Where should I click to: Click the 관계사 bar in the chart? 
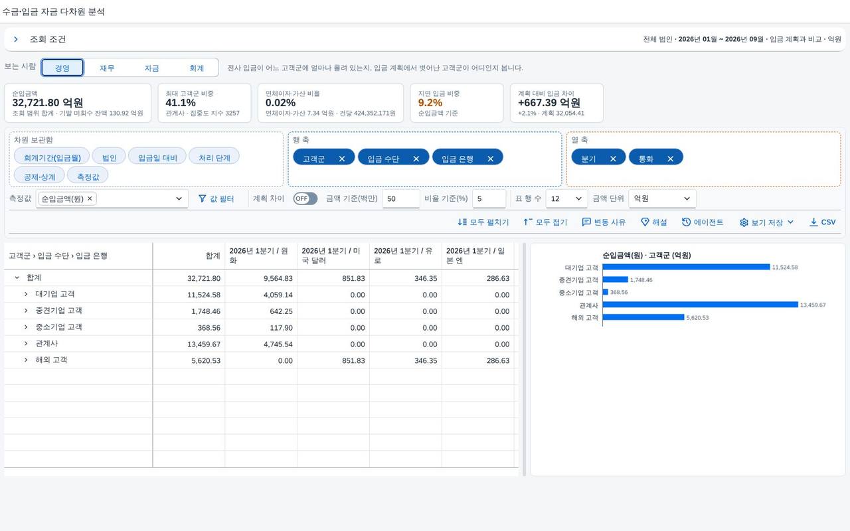700,305
